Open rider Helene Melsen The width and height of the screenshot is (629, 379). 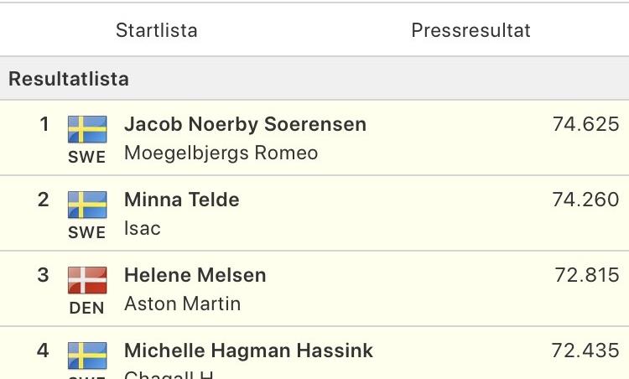point(195,275)
